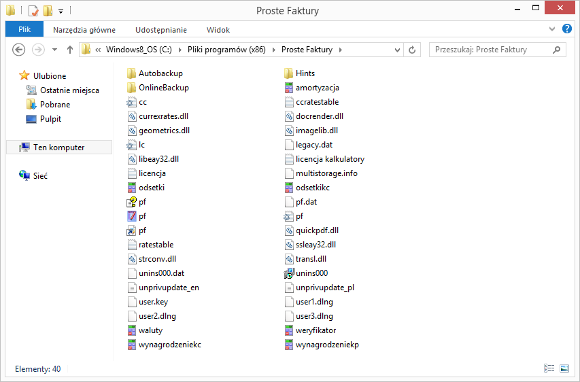This screenshot has height=382, width=580.
Task: Select multistorage.info file
Action: click(x=321, y=173)
